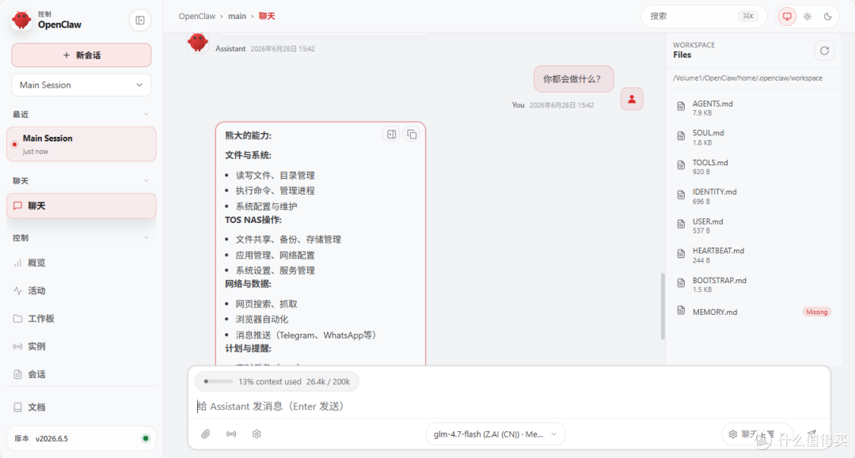The width and height of the screenshot is (855, 458).
Task: Open 文档 docs link
Action: pos(82,407)
